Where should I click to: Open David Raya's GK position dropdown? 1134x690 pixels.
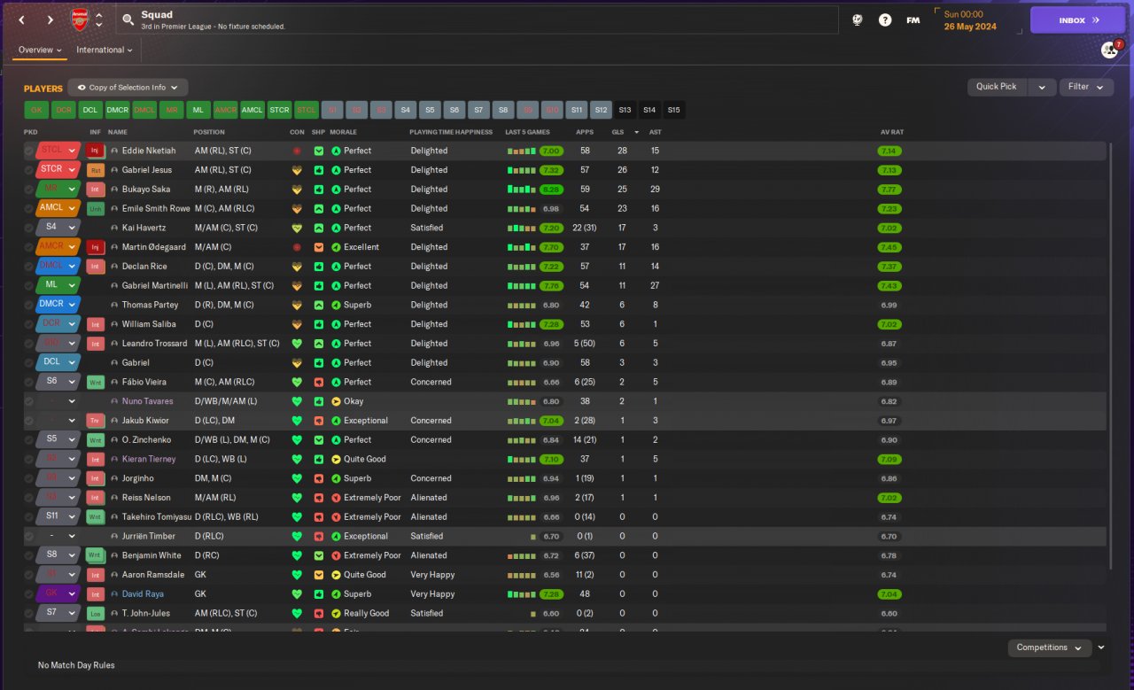point(58,594)
